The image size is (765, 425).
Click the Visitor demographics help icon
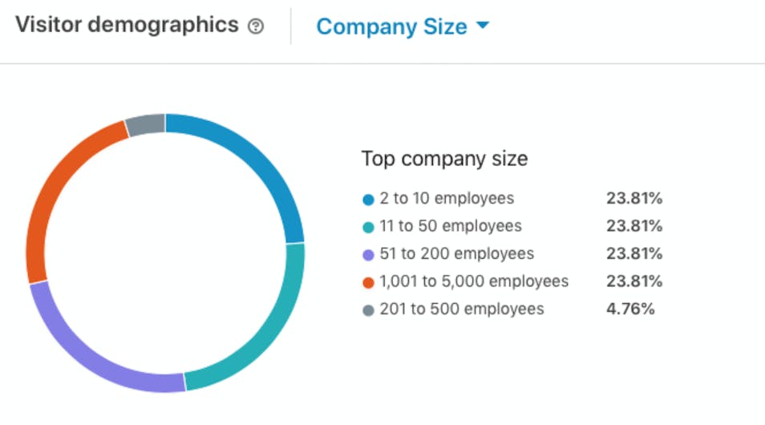pos(256,26)
